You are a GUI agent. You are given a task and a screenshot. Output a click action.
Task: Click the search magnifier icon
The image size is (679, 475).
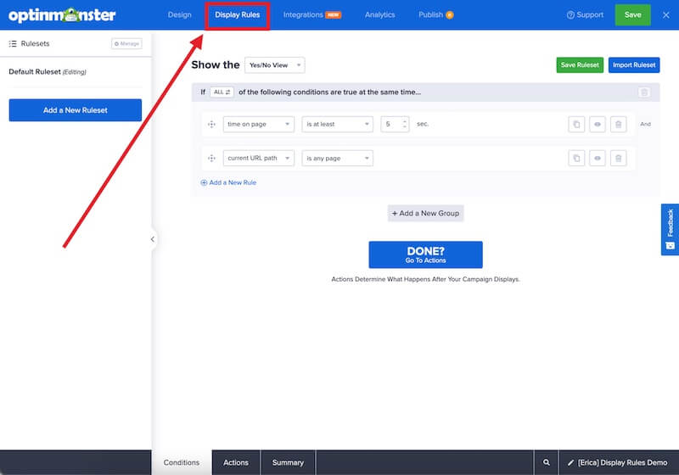pos(547,462)
